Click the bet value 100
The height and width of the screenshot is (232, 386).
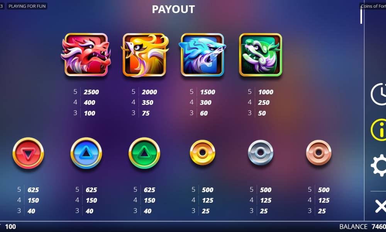pyautogui.click(x=10, y=227)
